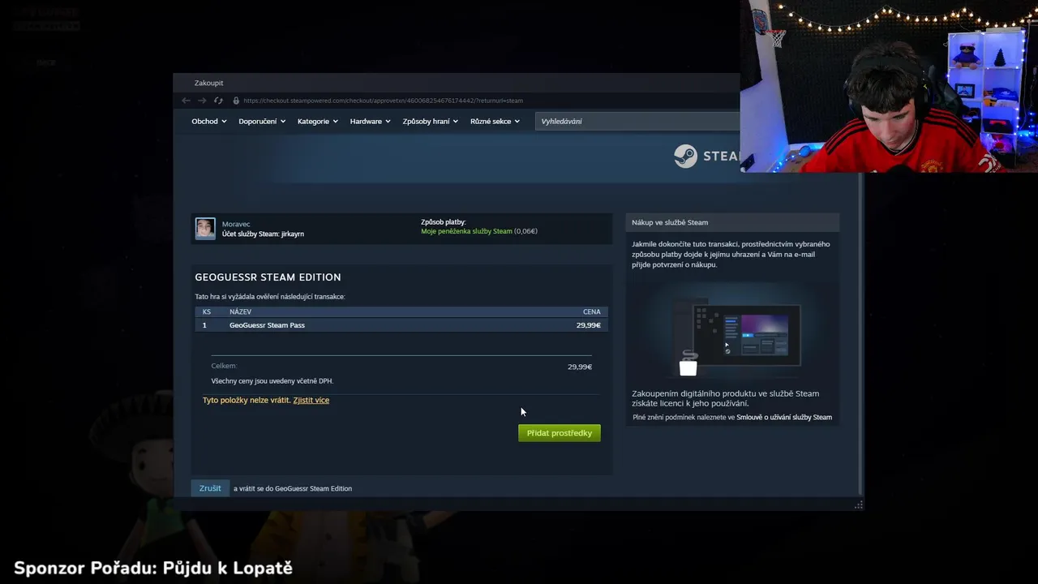Viewport: 1038px width, 584px height.
Task: Open the Zjistit více link
Action: point(311,400)
